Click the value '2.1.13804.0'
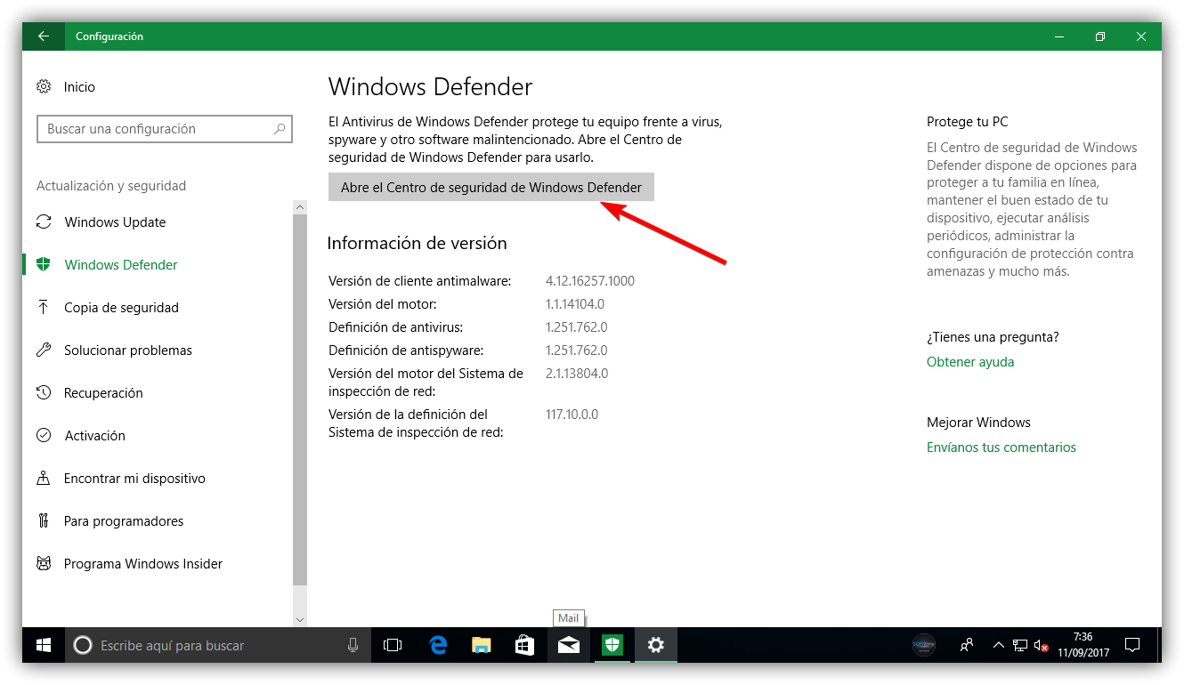 click(577, 374)
